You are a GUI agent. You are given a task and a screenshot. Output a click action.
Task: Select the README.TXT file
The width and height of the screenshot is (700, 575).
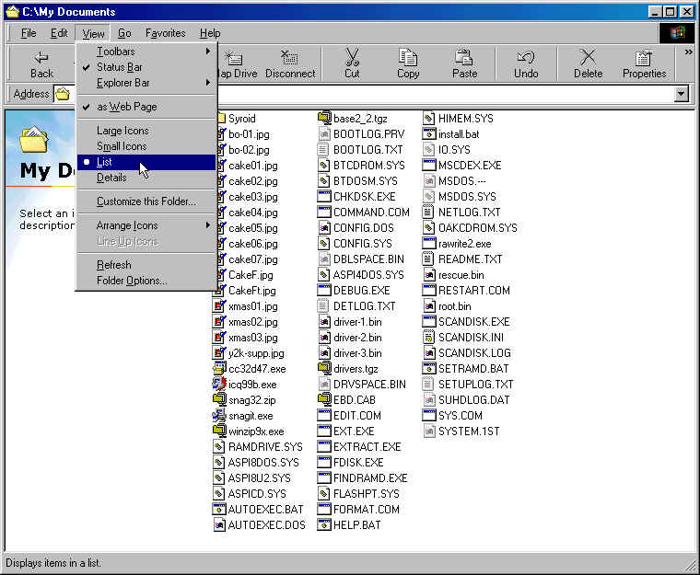tap(470, 259)
